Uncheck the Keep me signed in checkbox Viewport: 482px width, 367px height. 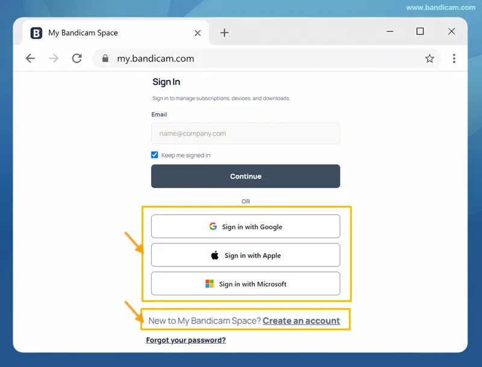[x=155, y=155]
